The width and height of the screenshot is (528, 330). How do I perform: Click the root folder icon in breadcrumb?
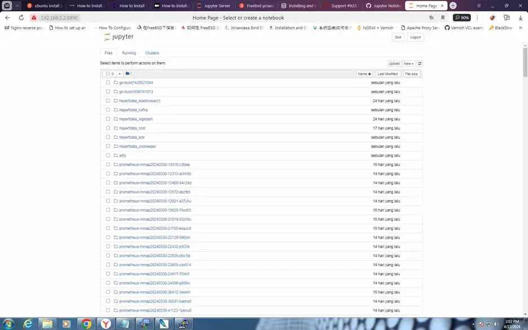click(127, 73)
